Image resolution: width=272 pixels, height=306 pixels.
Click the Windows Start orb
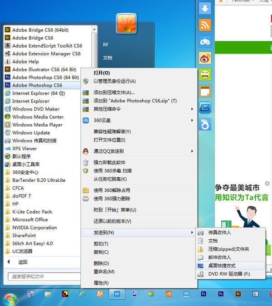coord(10,300)
